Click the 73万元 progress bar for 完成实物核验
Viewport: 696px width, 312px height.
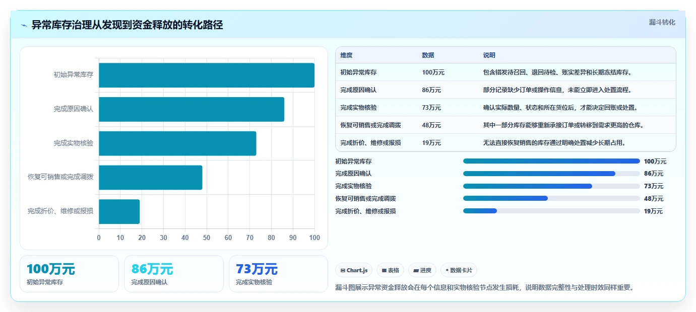tap(551, 186)
